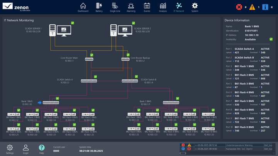Open the Events page
Screen dimensions: 278x156
pyautogui.click(x=147, y=7)
